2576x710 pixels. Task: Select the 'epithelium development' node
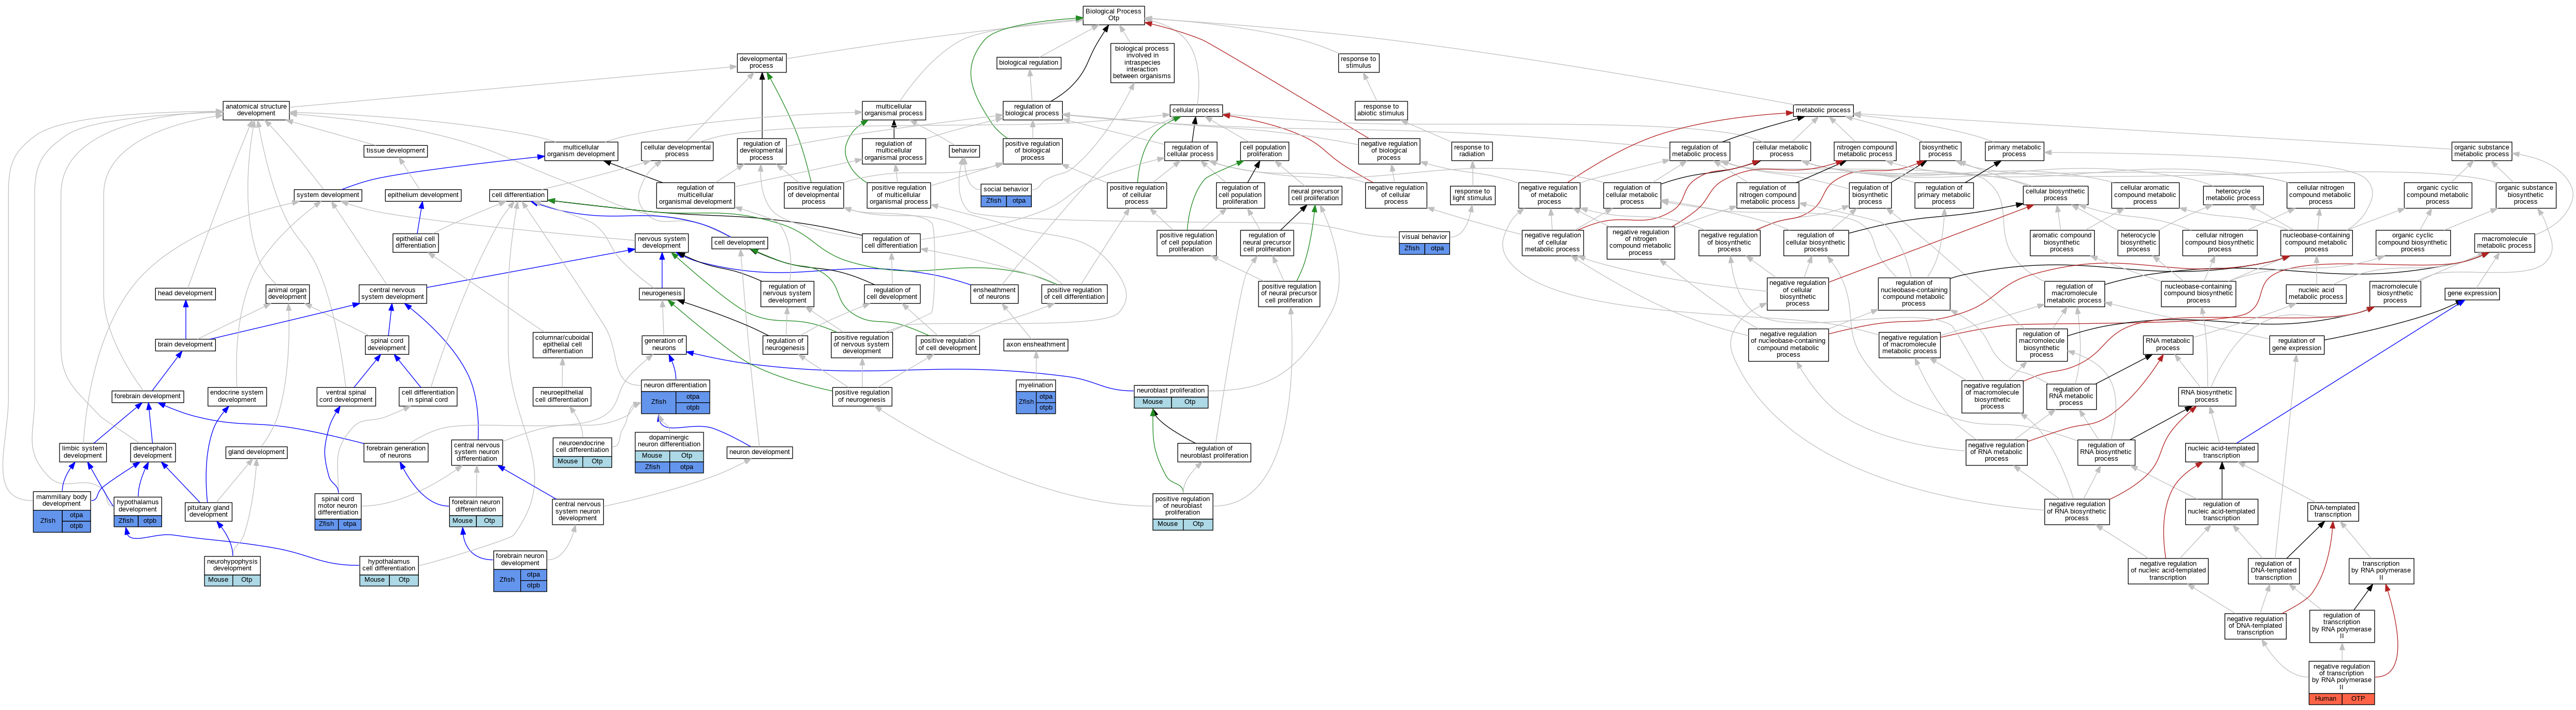[423, 195]
